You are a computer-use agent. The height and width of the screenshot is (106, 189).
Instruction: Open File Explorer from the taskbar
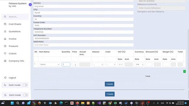click(x=83, y=103)
